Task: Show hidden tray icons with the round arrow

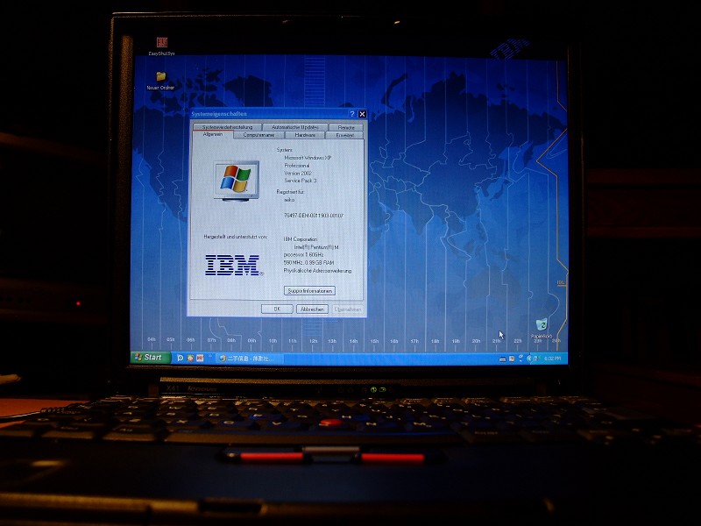Action: (529, 359)
